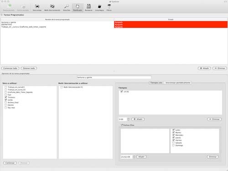Tick the Archivo_final sync checkbox
Screen dimensions: 228x171
tap(5, 103)
